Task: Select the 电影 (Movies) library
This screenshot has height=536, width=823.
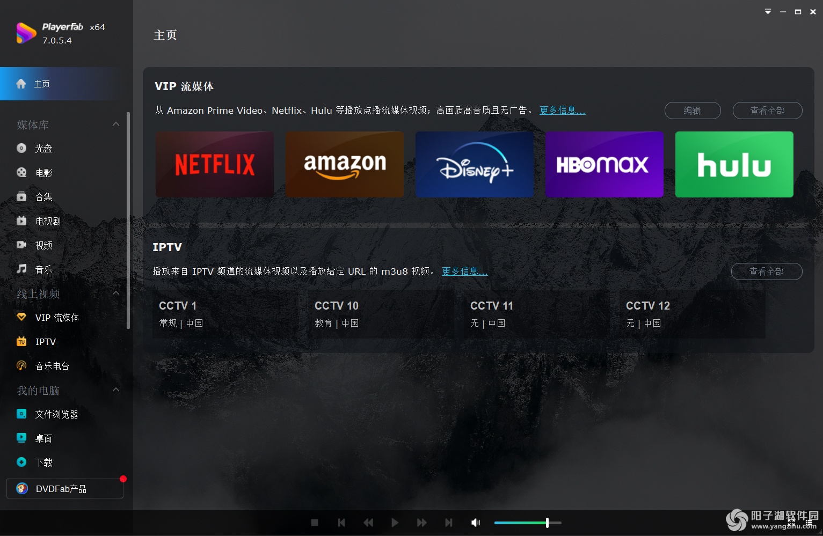Action: [43, 173]
